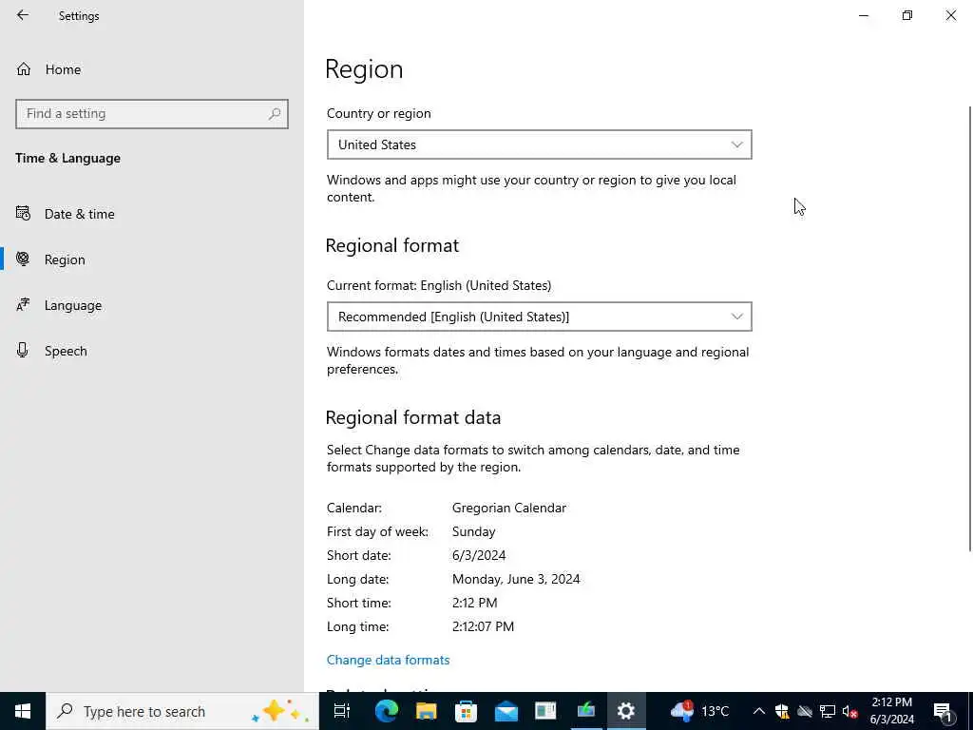Click the first day of week Sunday value

point(473,532)
